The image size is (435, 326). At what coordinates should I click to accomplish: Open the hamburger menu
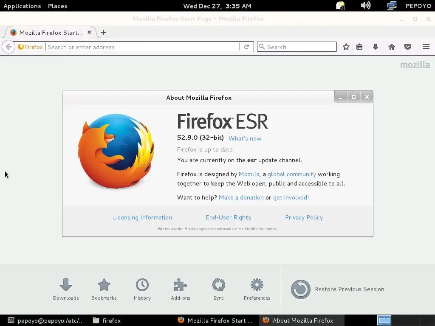point(426,47)
